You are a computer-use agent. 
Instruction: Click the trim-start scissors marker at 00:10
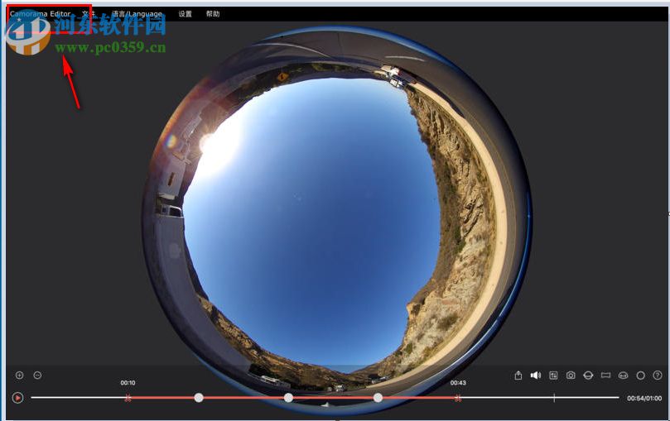coord(128,398)
